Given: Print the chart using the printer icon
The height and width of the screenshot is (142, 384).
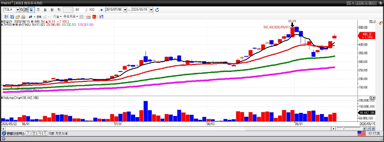Looking at the screenshot, I should click(23, 17).
